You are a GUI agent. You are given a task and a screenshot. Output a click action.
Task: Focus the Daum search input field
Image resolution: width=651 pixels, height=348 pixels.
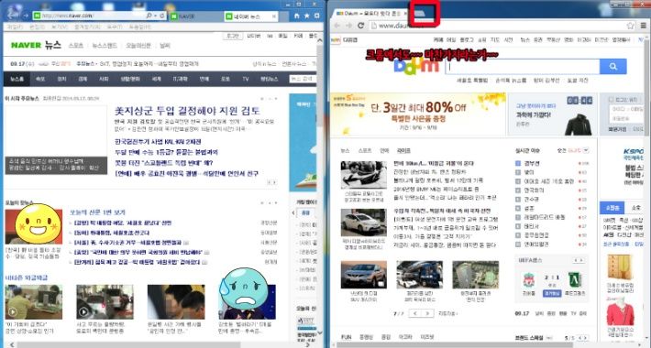pos(523,66)
